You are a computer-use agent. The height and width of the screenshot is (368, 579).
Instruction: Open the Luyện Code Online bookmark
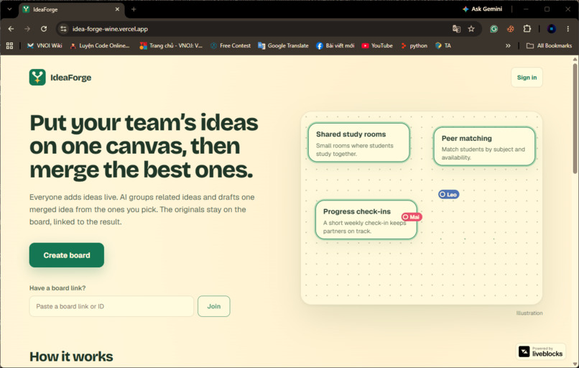tap(100, 45)
